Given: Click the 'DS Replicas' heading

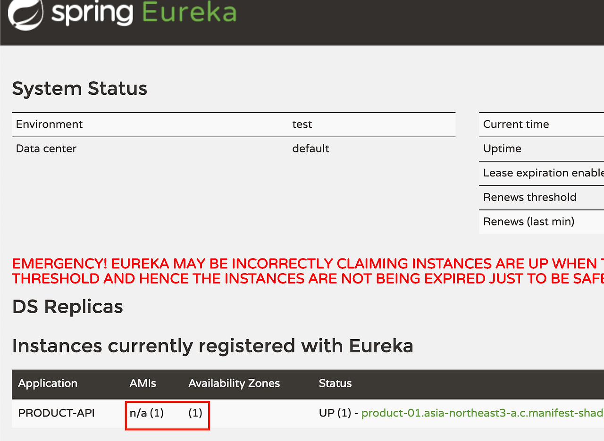Looking at the screenshot, I should (67, 307).
